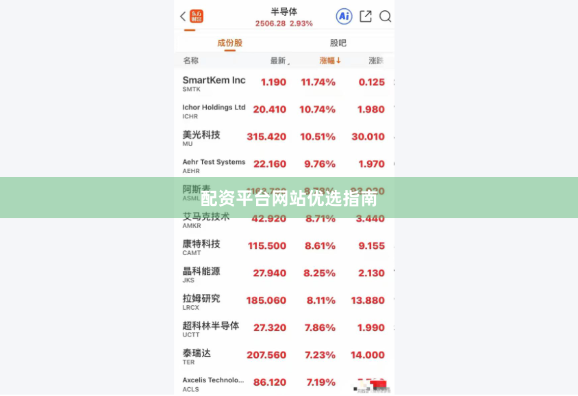578x396 pixels.
Task: Click the 30.010 price change value
Action: [x=368, y=137]
